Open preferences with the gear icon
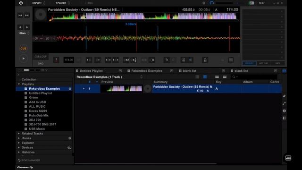302x170 pixels. coord(204,3)
